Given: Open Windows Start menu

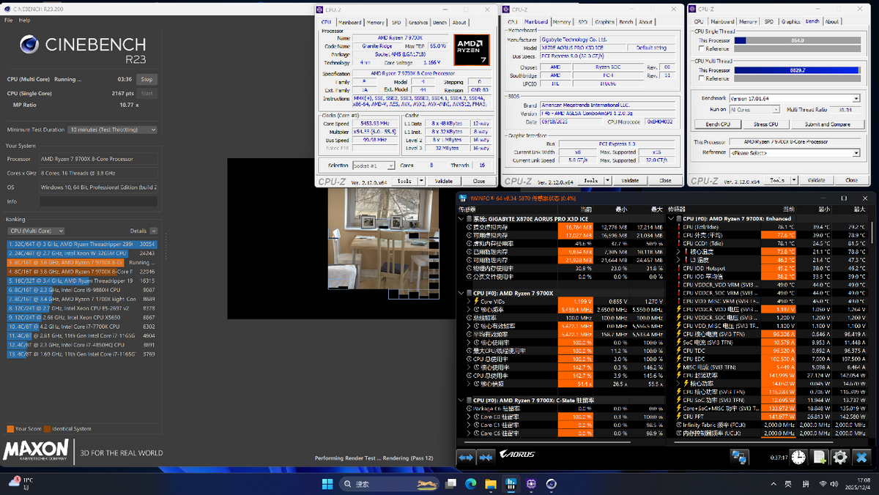Looking at the screenshot, I should 326,484.
